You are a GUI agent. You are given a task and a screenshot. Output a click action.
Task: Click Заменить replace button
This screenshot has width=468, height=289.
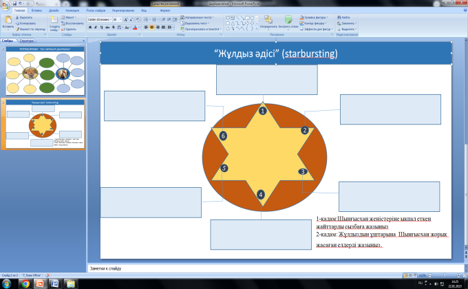[347, 23]
